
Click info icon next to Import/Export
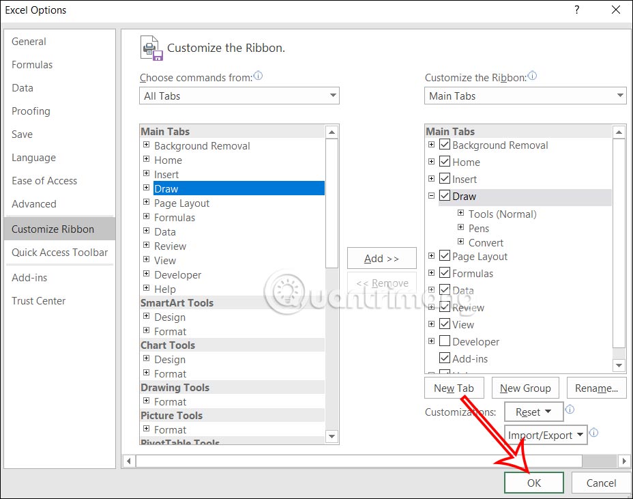593,433
